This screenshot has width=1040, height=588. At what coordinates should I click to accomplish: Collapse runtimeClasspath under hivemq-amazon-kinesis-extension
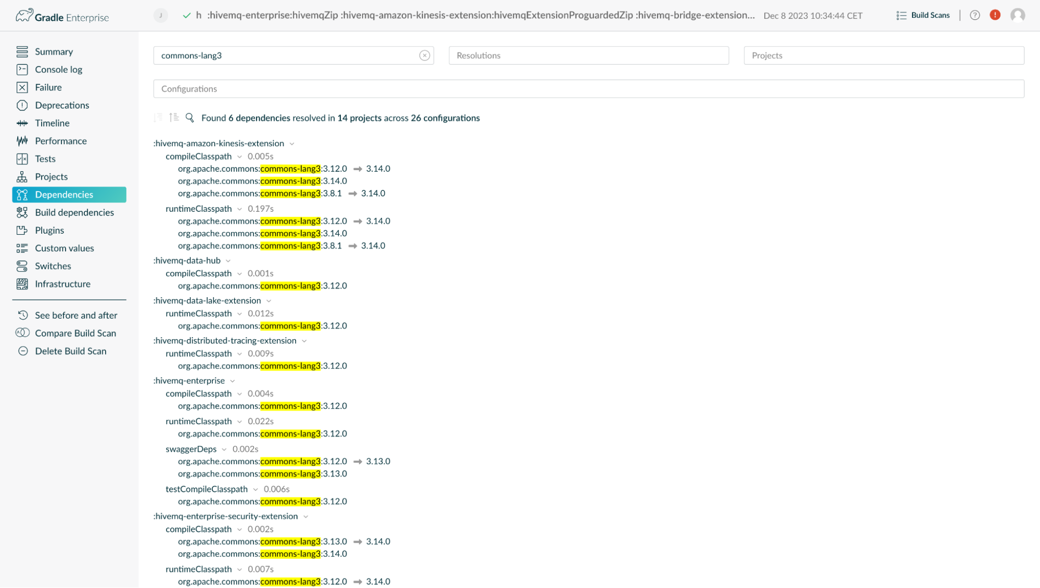pos(239,209)
